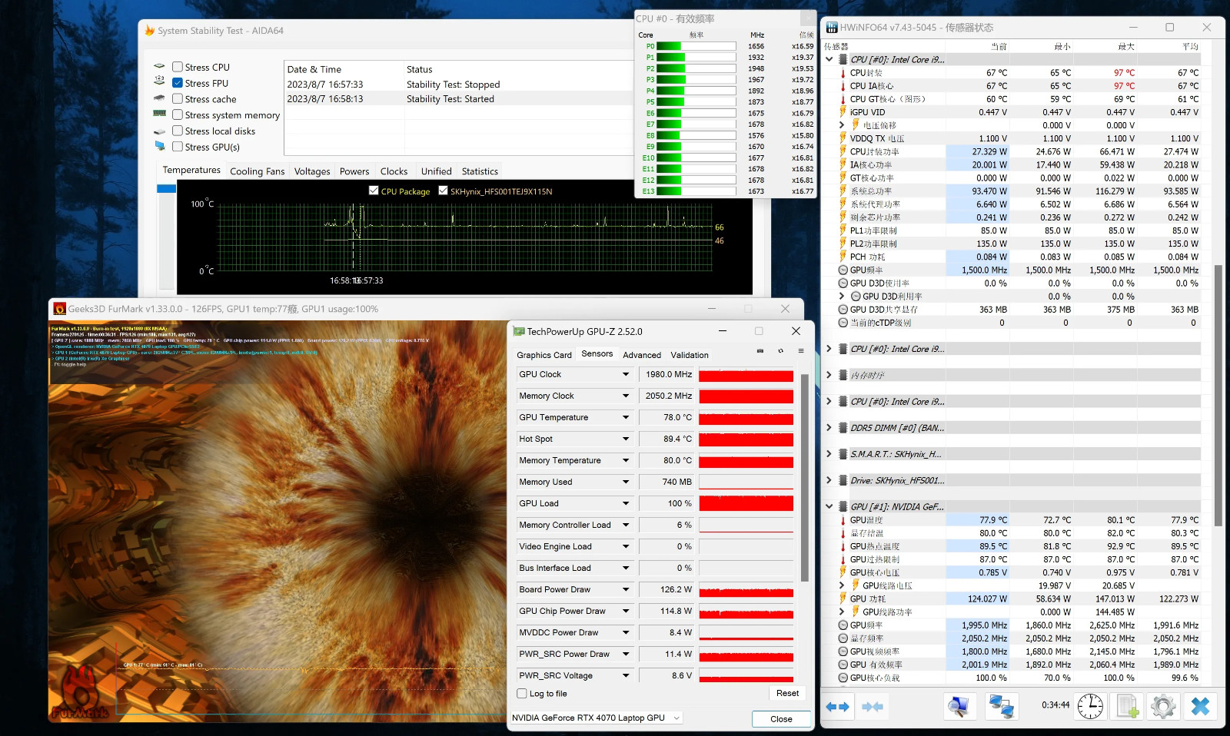
Task: Click icon of Drive: SKHynix_HFS001 row
Action: (843, 480)
